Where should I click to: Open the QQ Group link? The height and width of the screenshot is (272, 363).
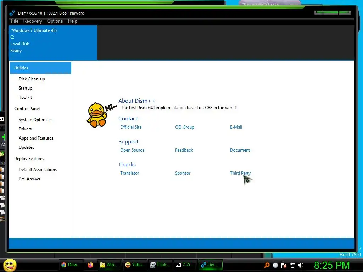coord(184,127)
